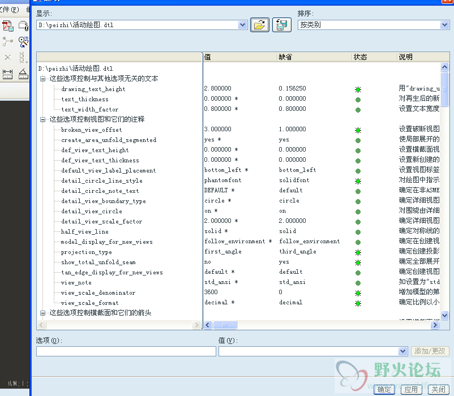Select the create_area_unfold_segmented option

pos(109,140)
